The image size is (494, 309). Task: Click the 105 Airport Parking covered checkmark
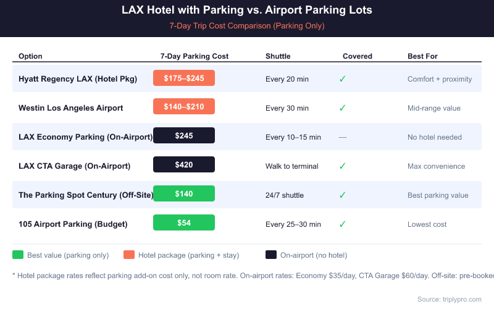(x=343, y=224)
